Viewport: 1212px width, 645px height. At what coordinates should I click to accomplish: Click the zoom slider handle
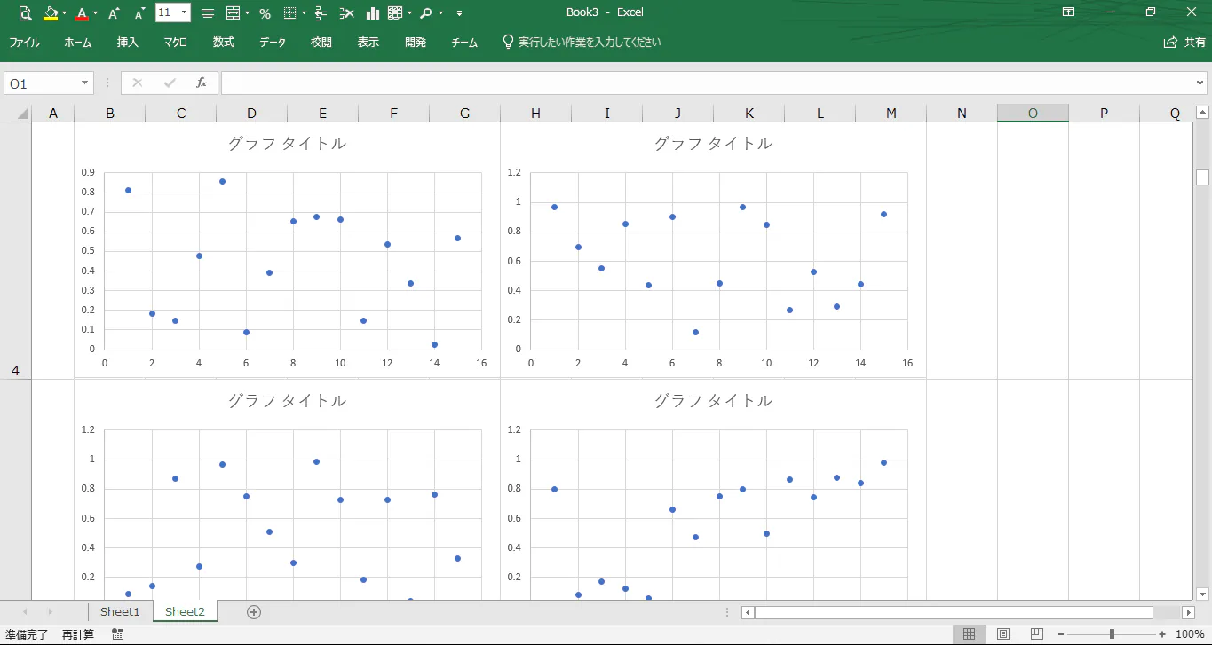pos(1112,634)
